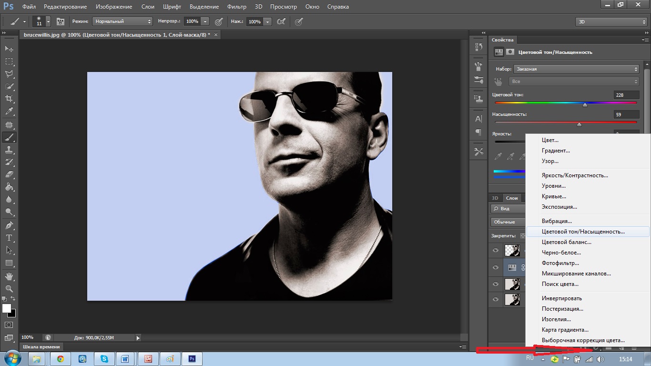Open Skype from the Windows taskbar

click(104, 359)
